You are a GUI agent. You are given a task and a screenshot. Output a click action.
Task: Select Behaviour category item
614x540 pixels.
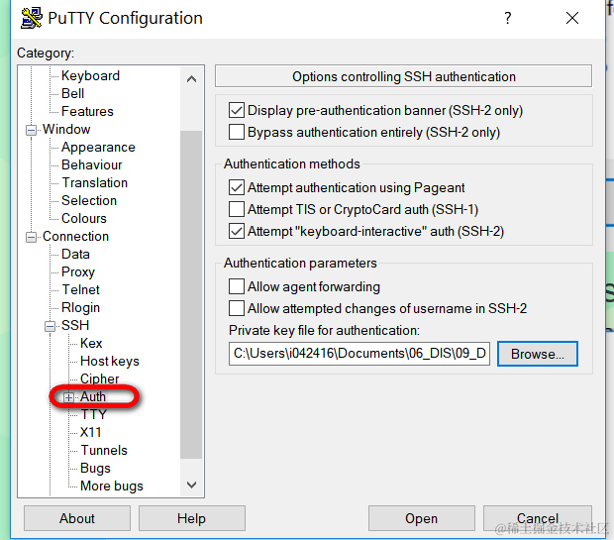tap(92, 165)
